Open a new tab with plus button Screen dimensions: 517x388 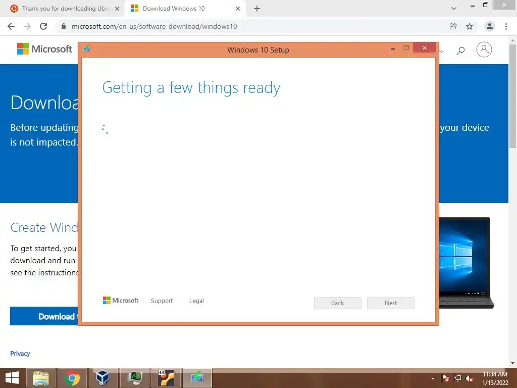pyautogui.click(x=257, y=9)
